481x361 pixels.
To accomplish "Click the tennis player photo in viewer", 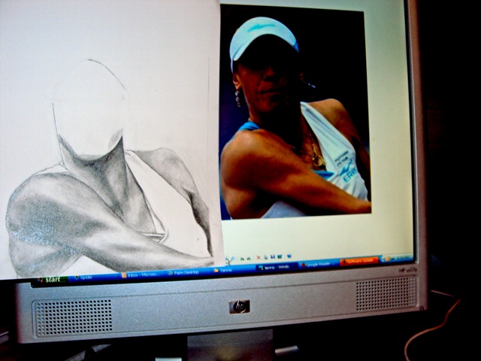I will pos(295,112).
